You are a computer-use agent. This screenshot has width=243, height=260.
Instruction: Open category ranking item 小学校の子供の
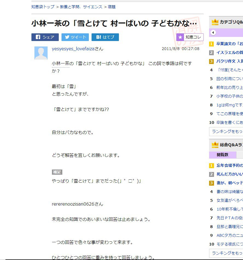pos(230,96)
